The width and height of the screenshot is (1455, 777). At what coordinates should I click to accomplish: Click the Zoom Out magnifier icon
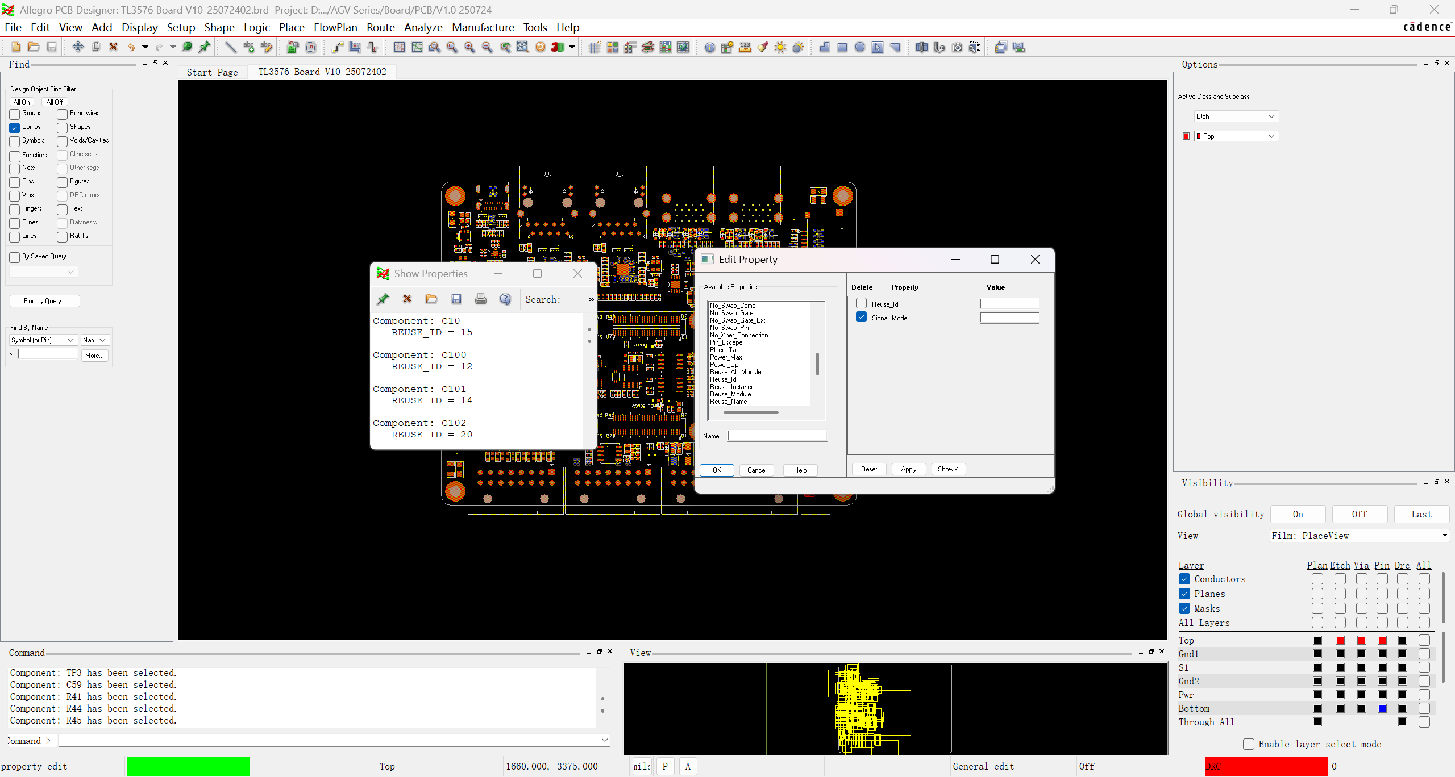coord(487,47)
